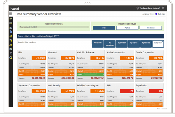Open the lifebuoy help sidebar icon

pyautogui.click(x=11, y=58)
